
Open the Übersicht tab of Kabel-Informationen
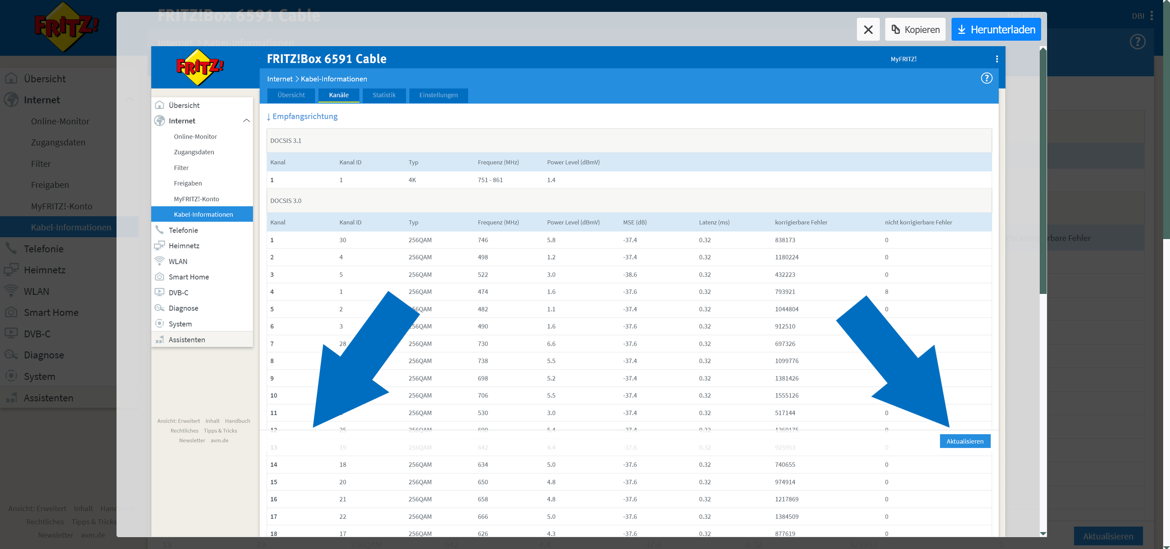[x=291, y=95]
